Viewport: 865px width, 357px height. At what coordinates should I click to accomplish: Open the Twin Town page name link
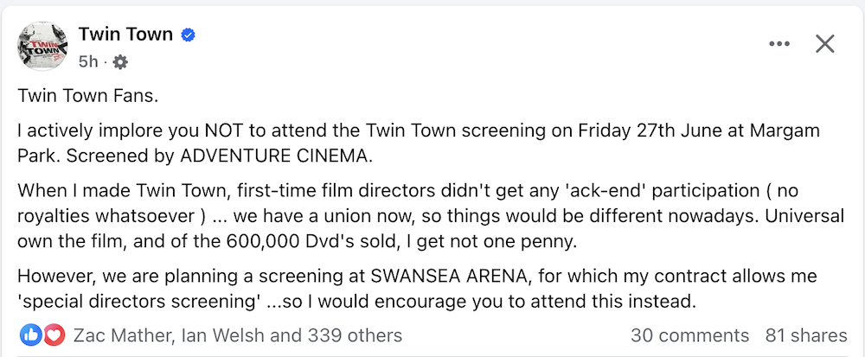(x=125, y=35)
